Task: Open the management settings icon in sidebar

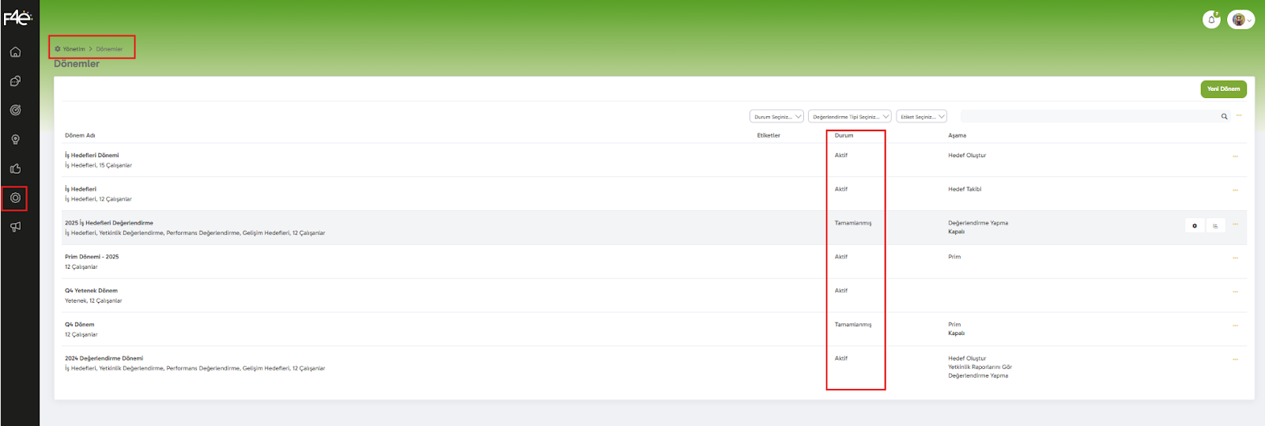Action: [15, 198]
